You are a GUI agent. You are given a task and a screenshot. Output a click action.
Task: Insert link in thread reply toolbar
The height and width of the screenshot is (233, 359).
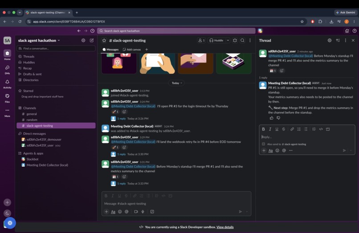pyautogui.click(x=292, y=129)
